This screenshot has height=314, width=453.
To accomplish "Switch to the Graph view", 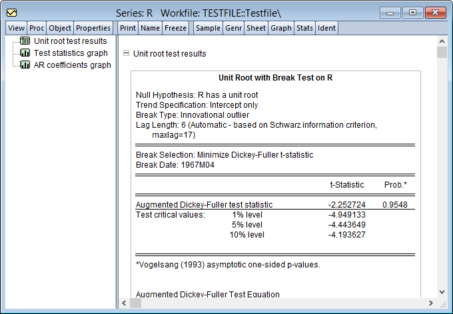I will click(281, 28).
